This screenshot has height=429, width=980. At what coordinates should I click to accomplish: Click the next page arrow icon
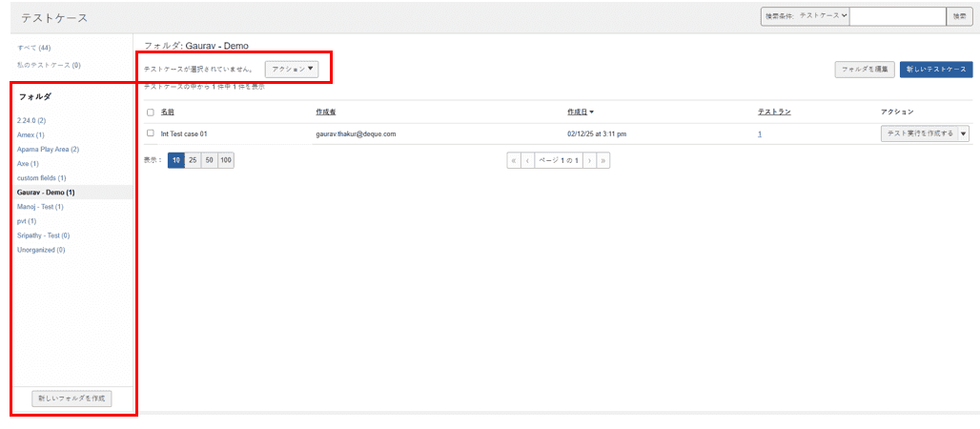click(590, 160)
